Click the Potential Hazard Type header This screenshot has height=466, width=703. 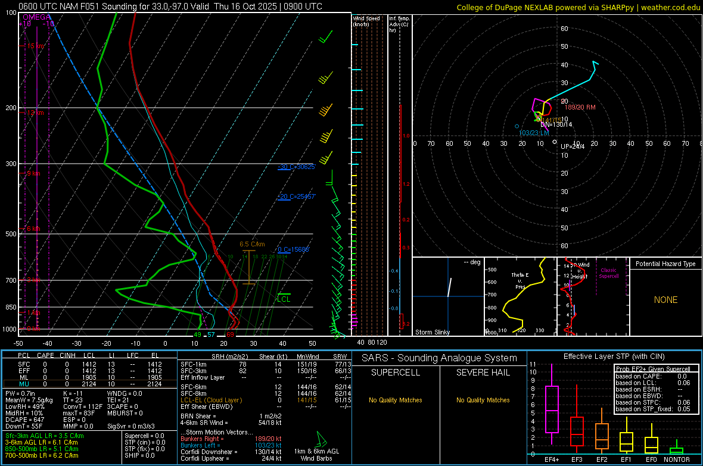pos(666,264)
